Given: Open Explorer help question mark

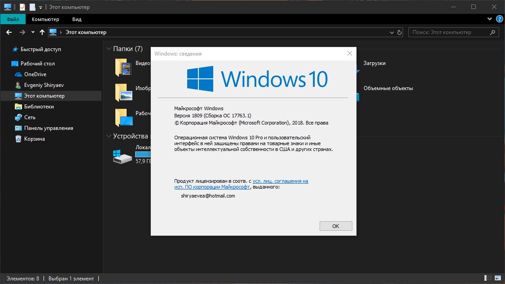Looking at the screenshot, I should pyautogui.click(x=500, y=19).
